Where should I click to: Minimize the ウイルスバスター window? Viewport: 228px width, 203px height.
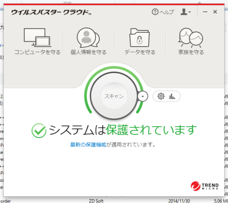tap(205, 12)
